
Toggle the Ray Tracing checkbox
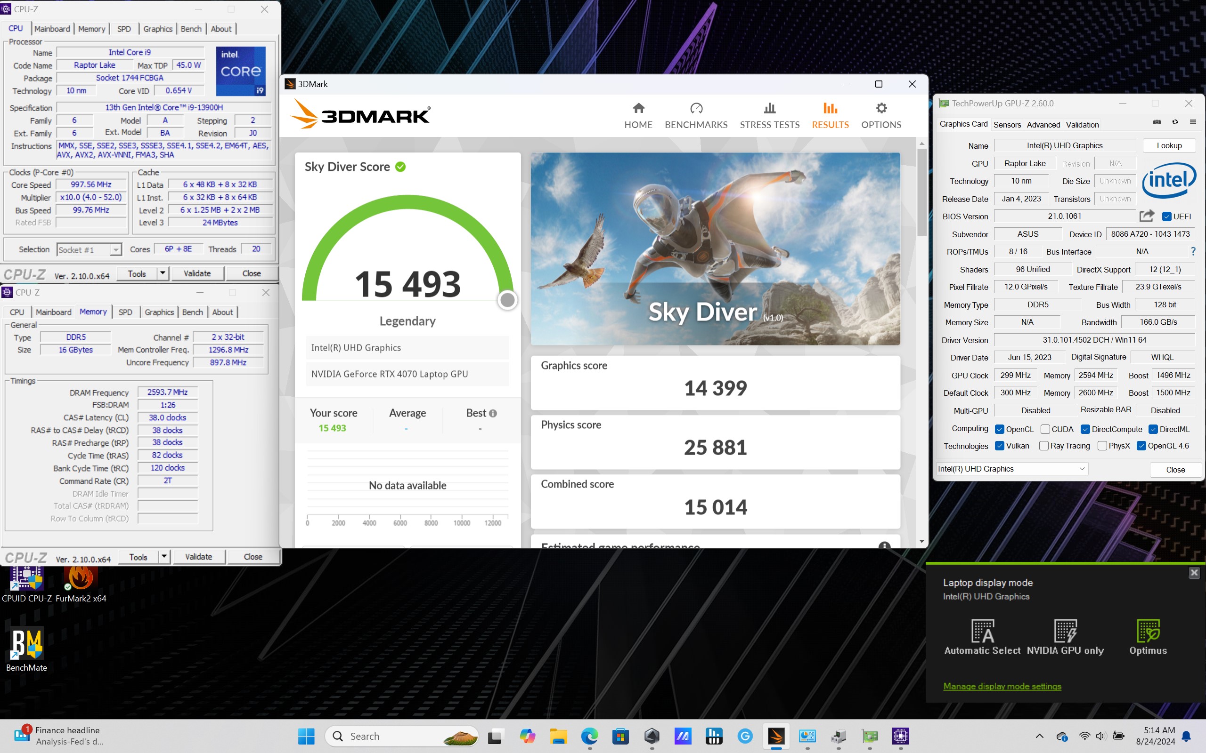pos(1043,446)
